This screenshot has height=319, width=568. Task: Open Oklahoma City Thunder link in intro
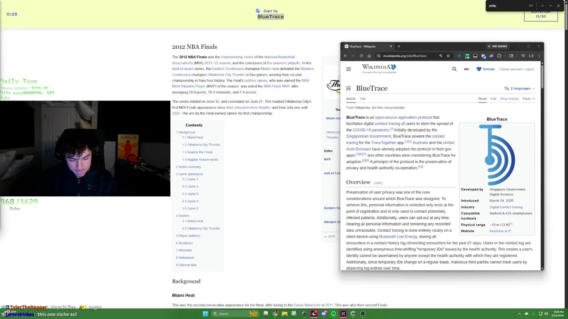click(226, 75)
